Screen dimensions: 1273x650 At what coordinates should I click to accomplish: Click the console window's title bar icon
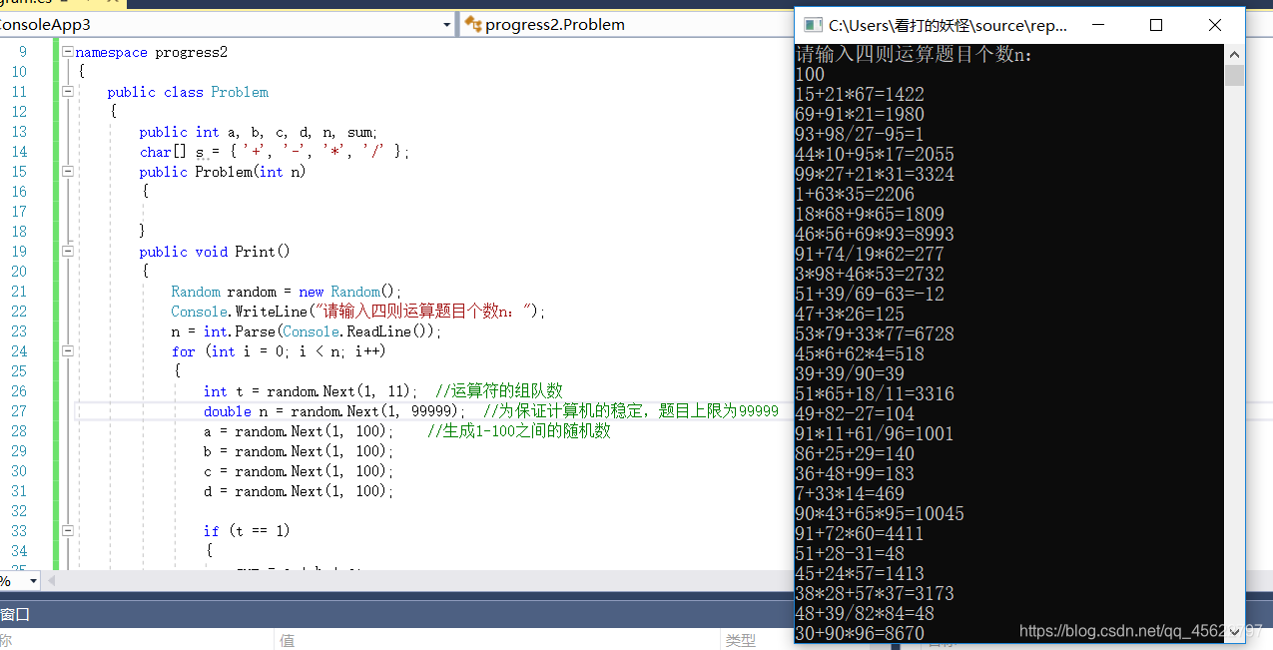(x=812, y=25)
